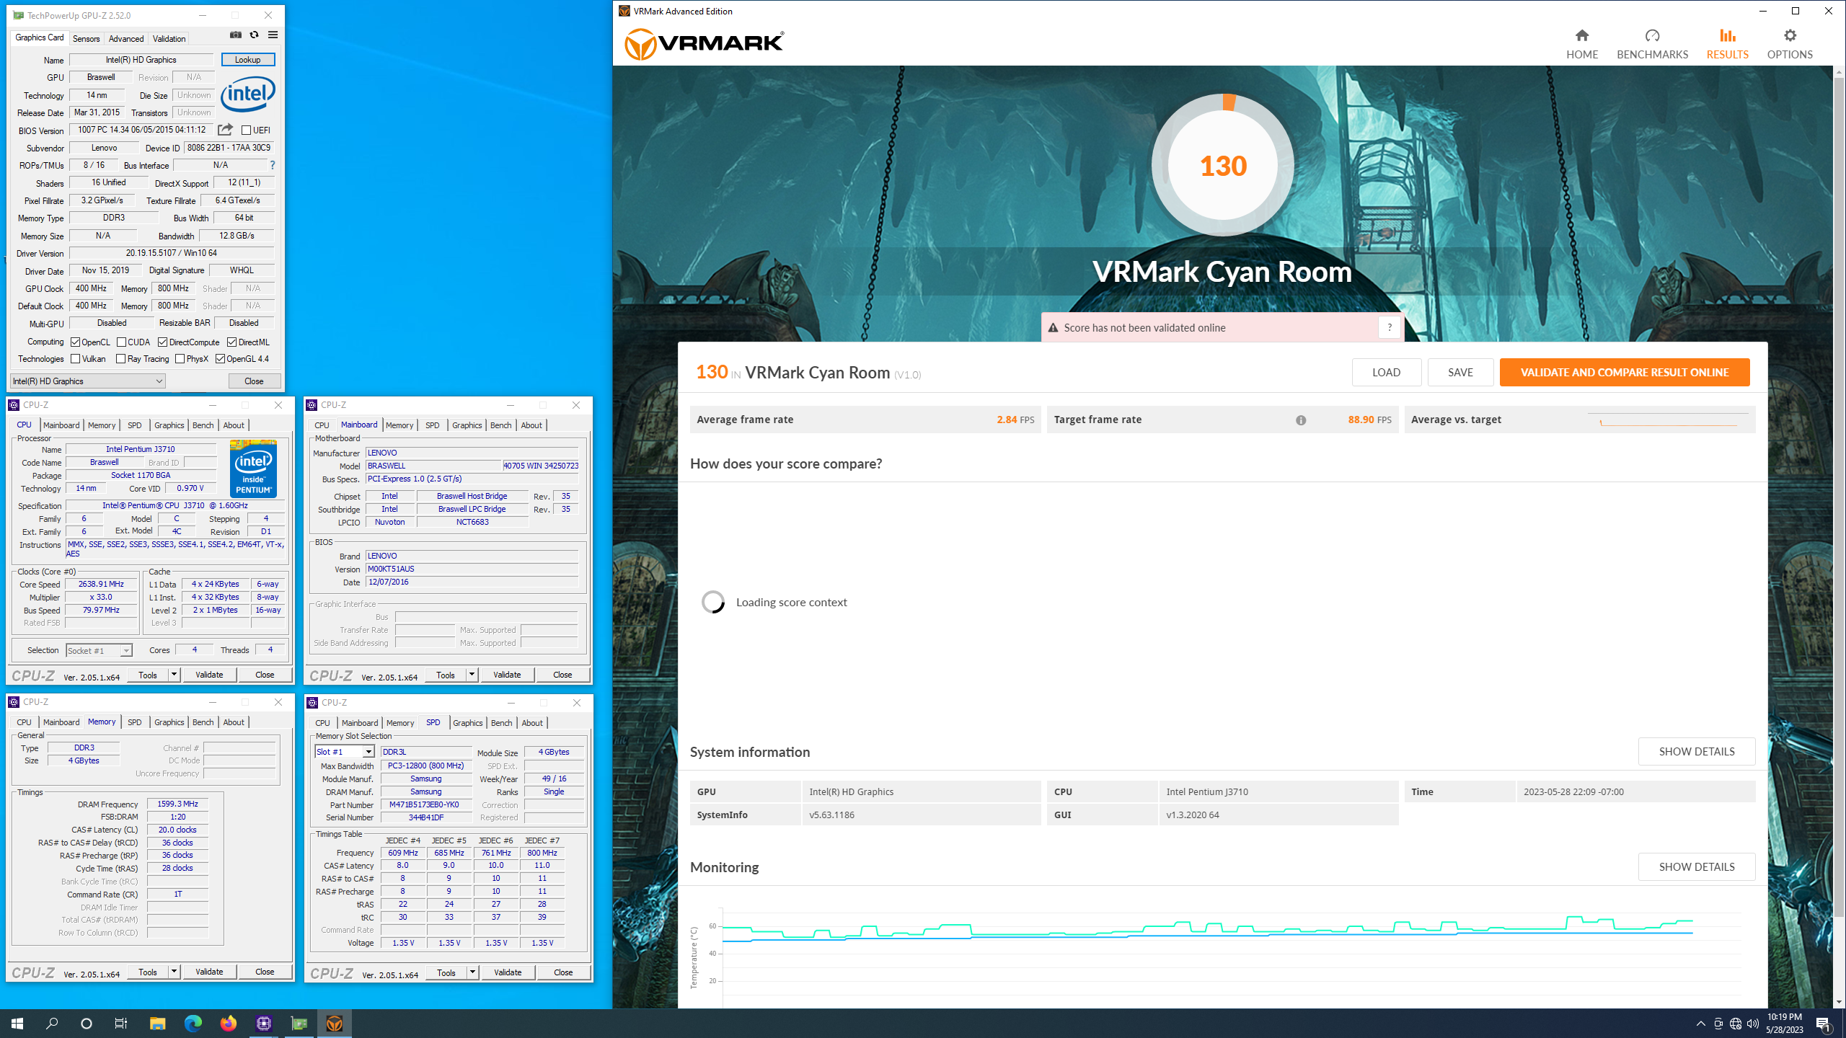This screenshot has height=1038, width=1846.
Task: Switch to GPU-Z Validation tab
Action: coord(169,39)
